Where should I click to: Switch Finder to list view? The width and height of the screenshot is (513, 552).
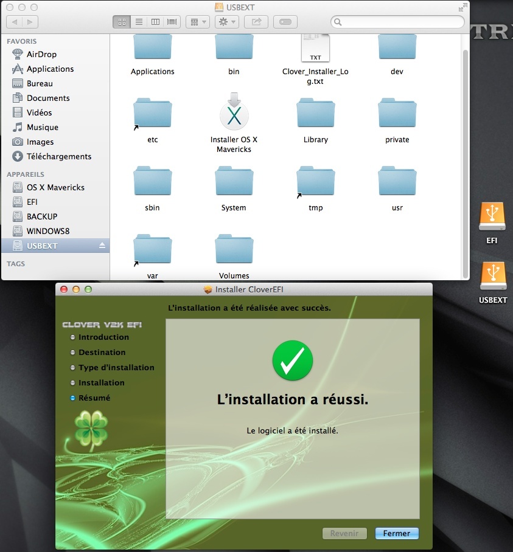point(139,22)
